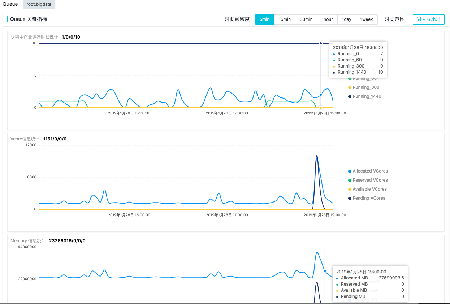Image resolution: width=450 pixels, height=304 pixels.
Task: Select the 5min time granularity
Action: pyautogui.click(x=265, y=19)
